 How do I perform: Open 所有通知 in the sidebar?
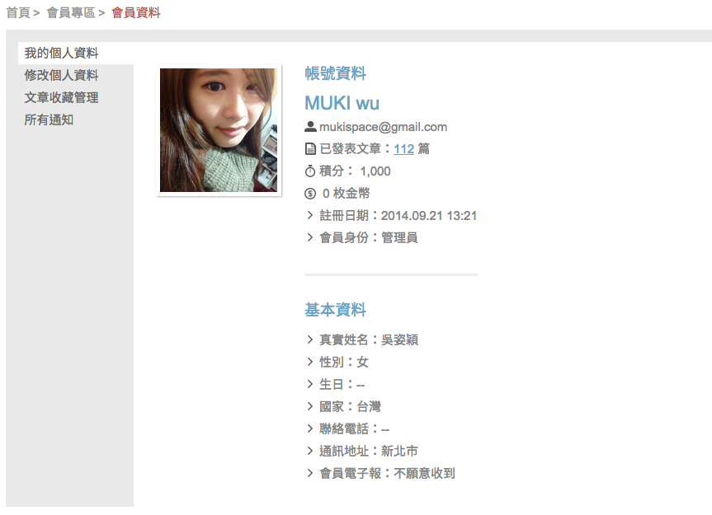pos(49,119)
